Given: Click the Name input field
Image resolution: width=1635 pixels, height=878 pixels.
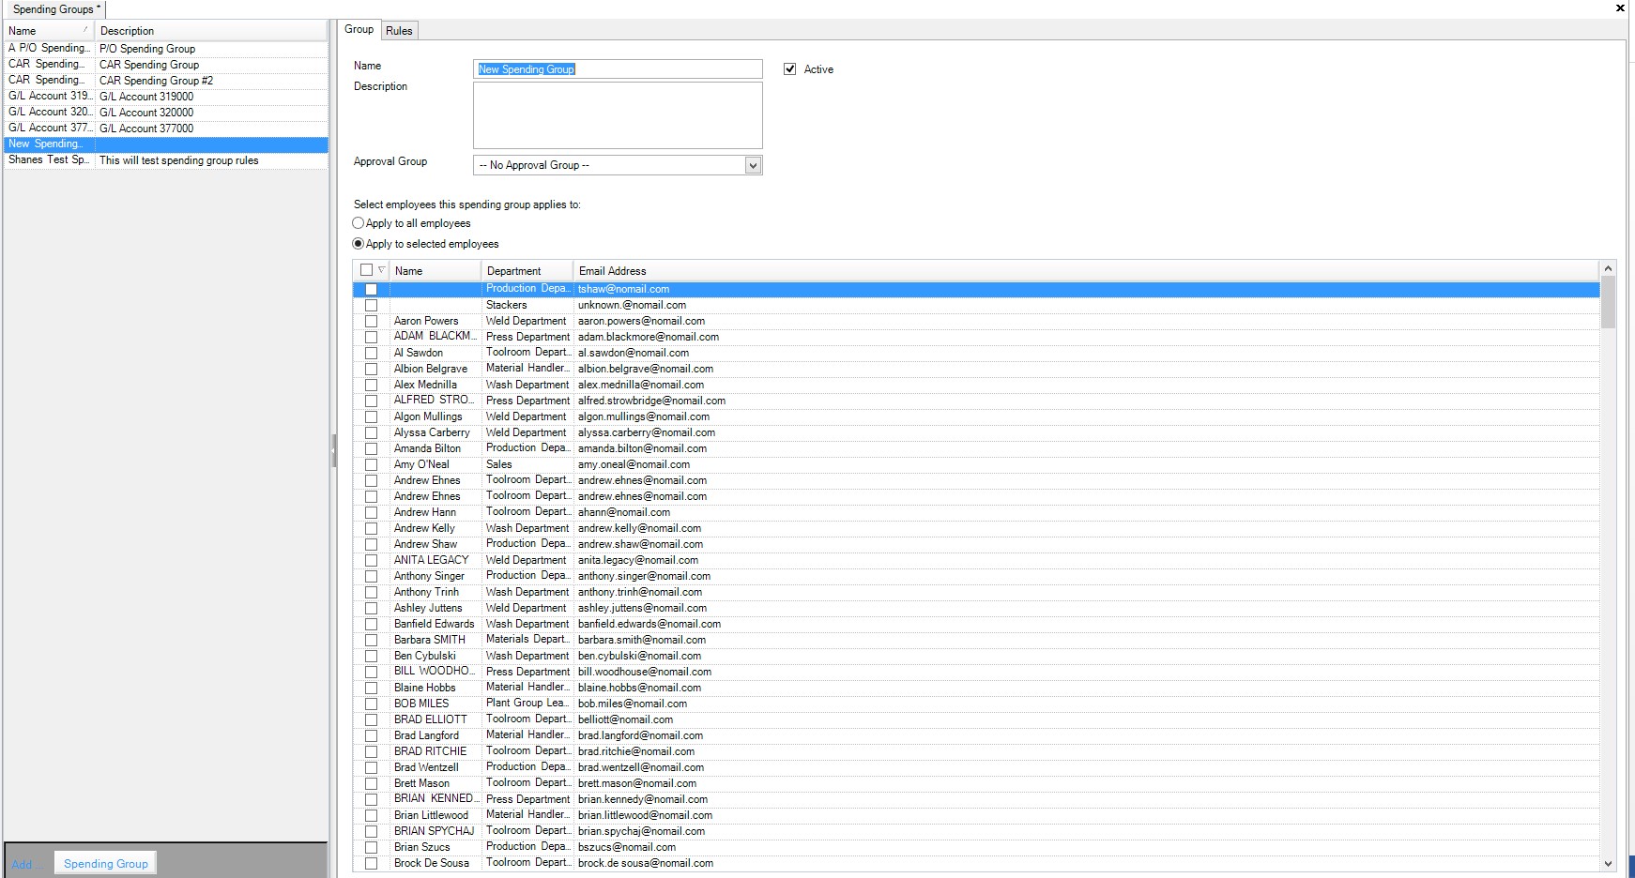Looking at the screenshot, I should click(x=618, y=69).
